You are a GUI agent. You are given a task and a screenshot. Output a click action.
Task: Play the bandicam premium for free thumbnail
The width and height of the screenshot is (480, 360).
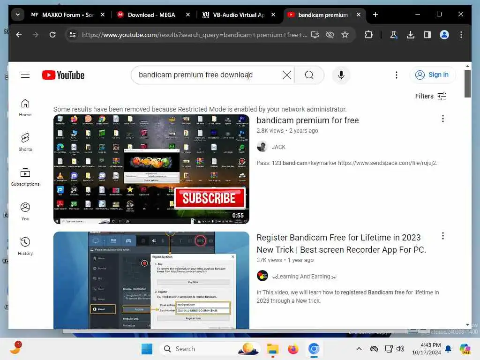click(x=151, y=169)
